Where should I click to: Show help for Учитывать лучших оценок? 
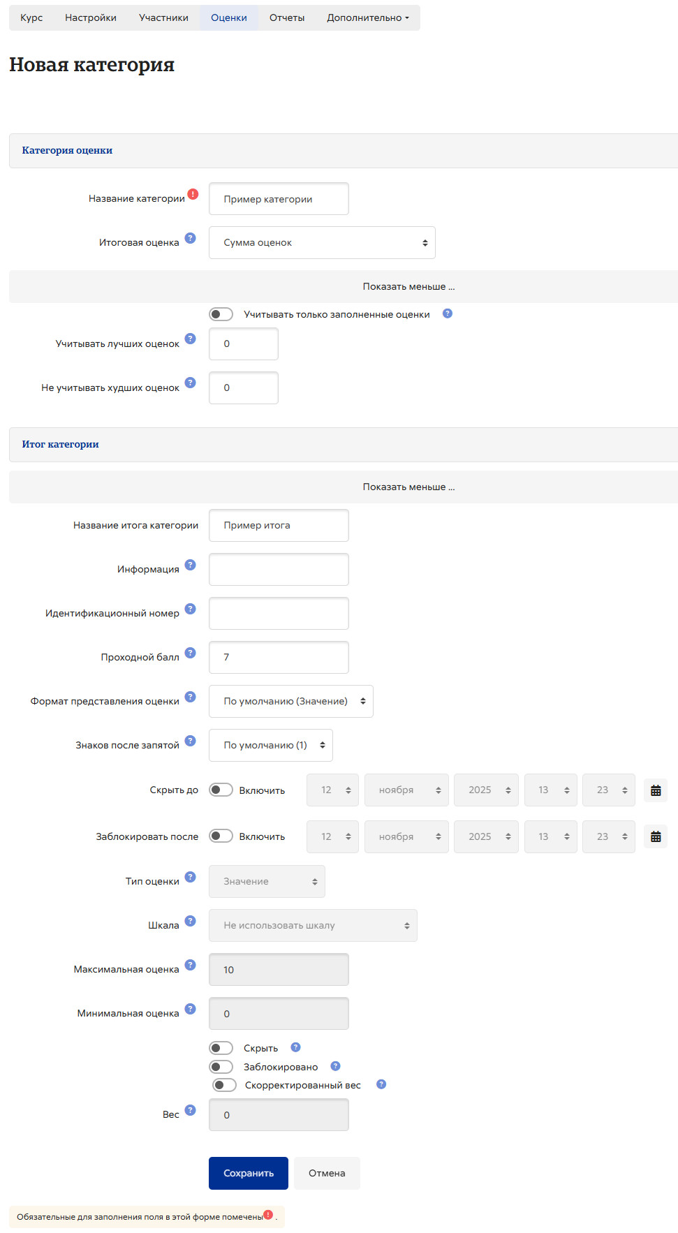point(190,339)
